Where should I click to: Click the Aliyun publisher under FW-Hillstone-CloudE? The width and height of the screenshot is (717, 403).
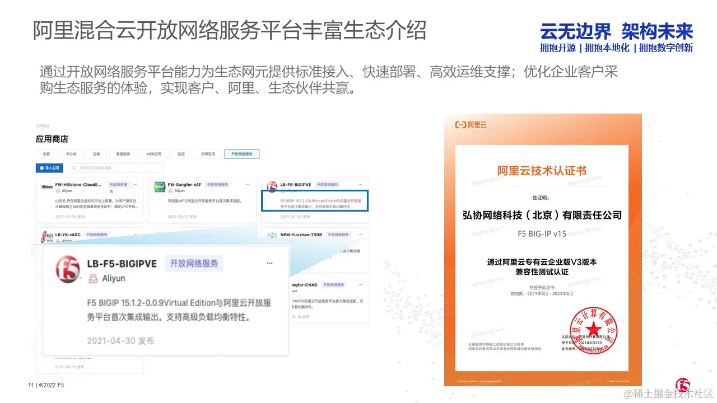coord(64,191)
